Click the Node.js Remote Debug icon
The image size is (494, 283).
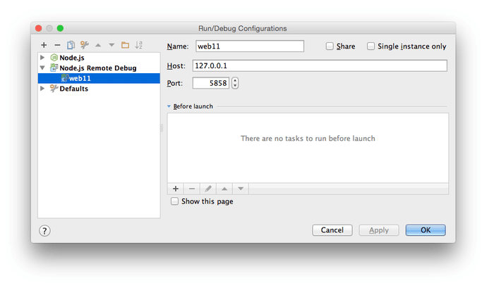(x=54, y=68)
